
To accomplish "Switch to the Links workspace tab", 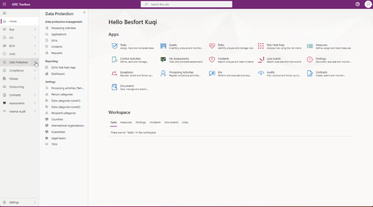I will pyautogui.click(x=185, y=122).
